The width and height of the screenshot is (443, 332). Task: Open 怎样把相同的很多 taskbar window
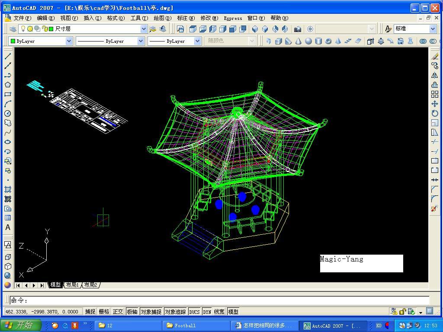pos(264,326)
